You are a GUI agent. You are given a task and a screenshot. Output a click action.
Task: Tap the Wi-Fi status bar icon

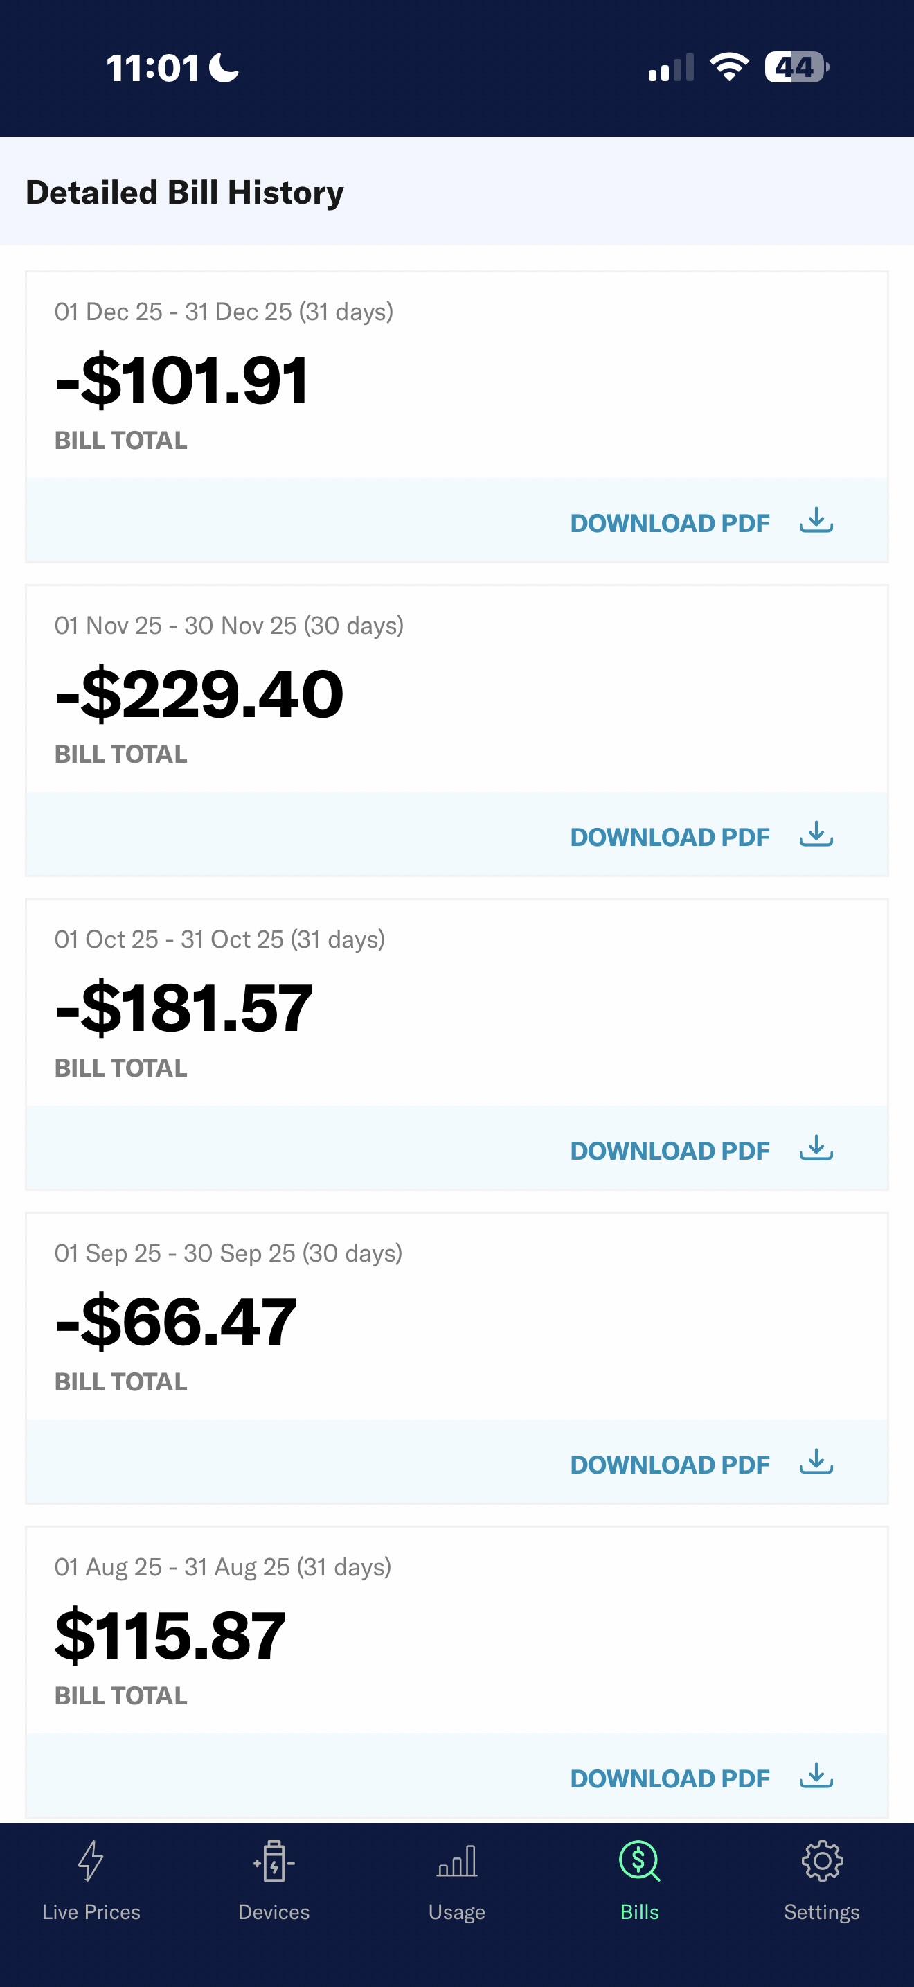pos(729,67)
